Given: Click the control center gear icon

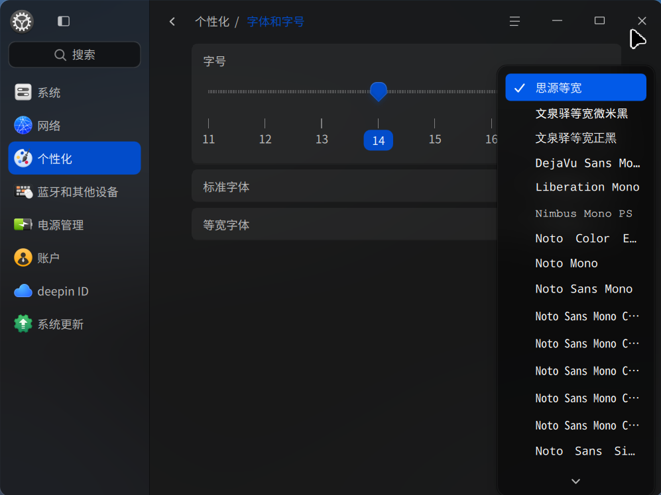Looking at the screenshot, I should click(22, 21).
